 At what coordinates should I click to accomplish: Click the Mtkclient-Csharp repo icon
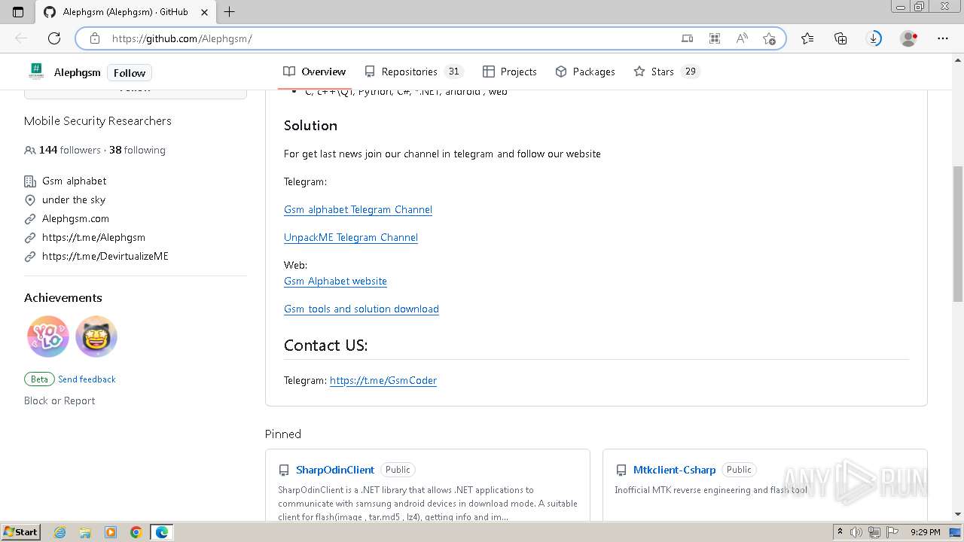(x=621, y=470)
